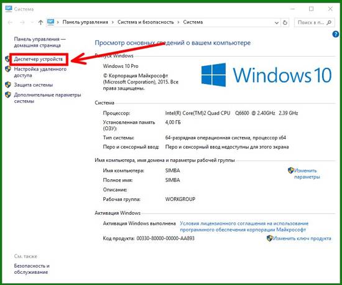The image size is (342, 285).
Task: Open the Изменить ключ продукта link
Action: coord(302,238)
